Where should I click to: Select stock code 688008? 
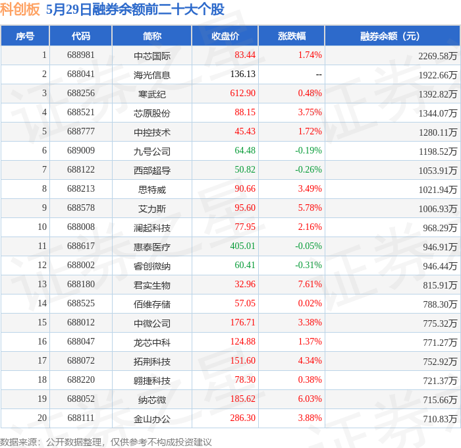tap(81, 227)
